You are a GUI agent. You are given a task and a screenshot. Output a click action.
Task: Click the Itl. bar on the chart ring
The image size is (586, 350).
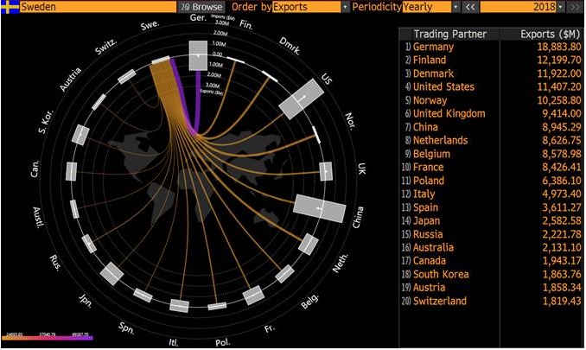tap(180, 306)
